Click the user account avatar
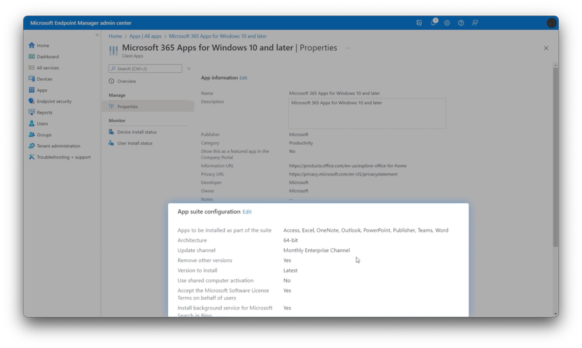Viewport: 582px width, 348px height. pyautogui.click(x=552, y=23)
